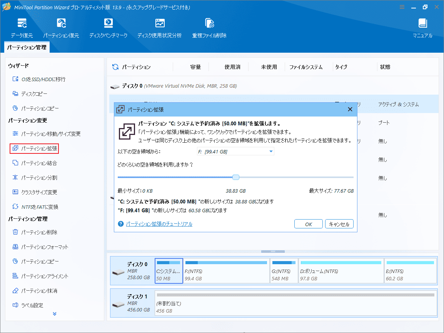Click the refresh icon beside パーティション header
444x333 pixels.
115,67
